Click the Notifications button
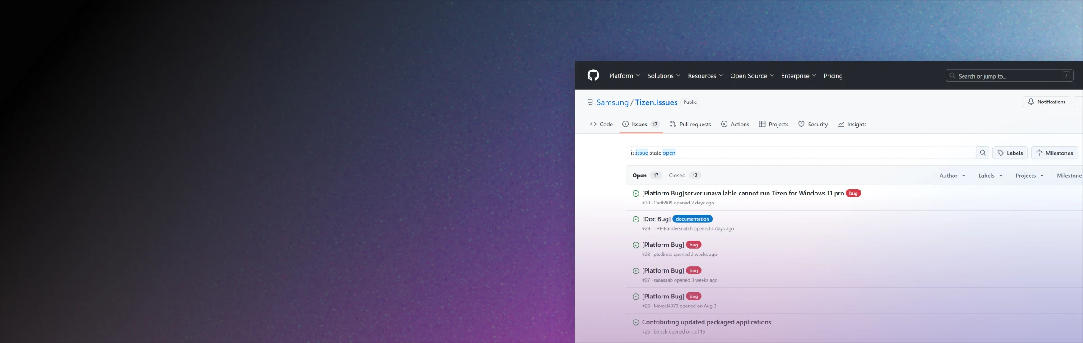This screenshot has height=343, width=1083. tap(1046, 102)
